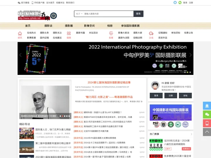The image size is (211, 158).
Task: Open article 2024年IPA国际摄影大奖赛结果揭晓
Action: 100,138
